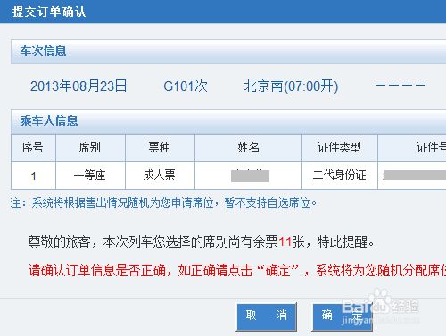Click the 证件类型 column header

click(x=340, y=148)
